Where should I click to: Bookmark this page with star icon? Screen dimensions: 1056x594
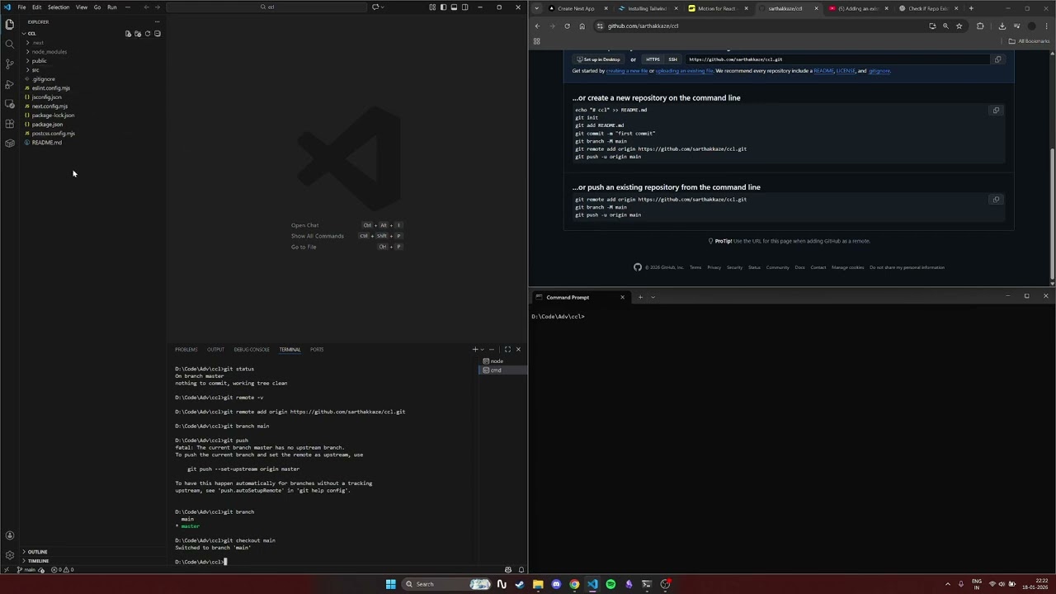pos(959,26)
